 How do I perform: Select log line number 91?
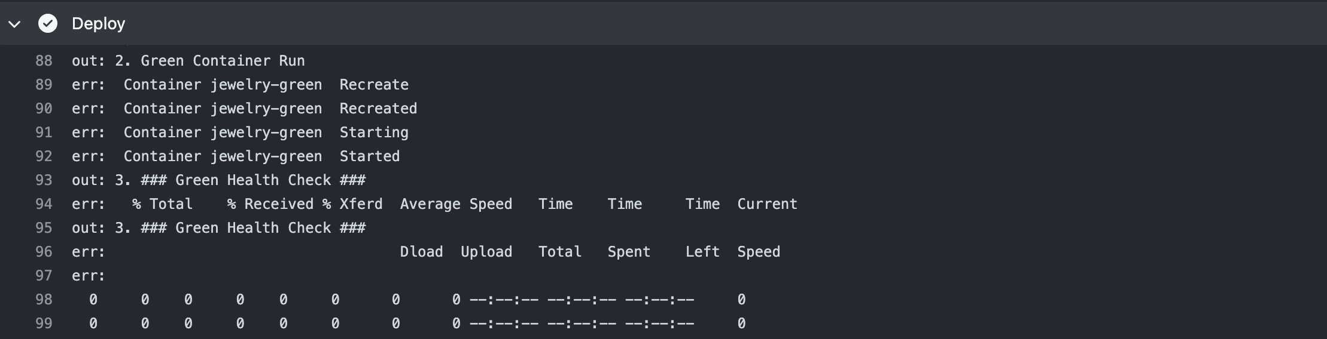[x=44, y=132]
